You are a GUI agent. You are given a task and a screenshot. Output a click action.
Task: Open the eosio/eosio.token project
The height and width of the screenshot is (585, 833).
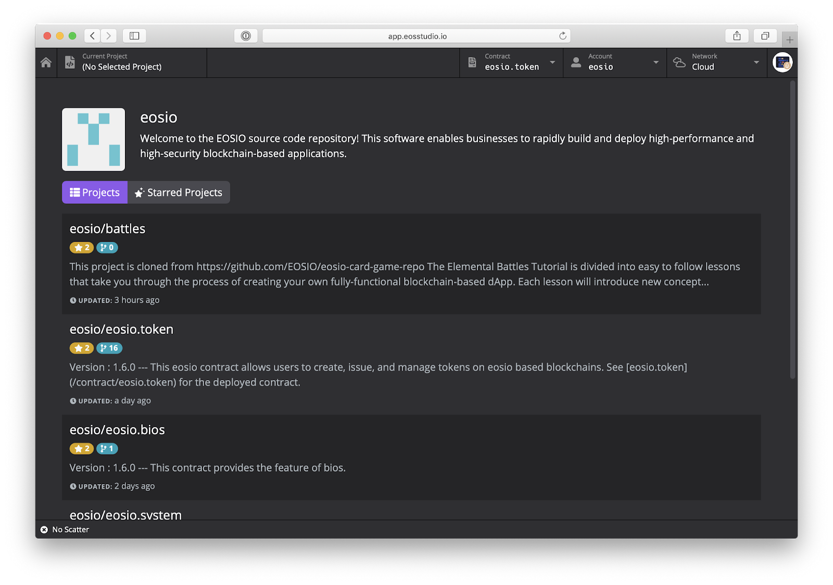pos(121,329)
